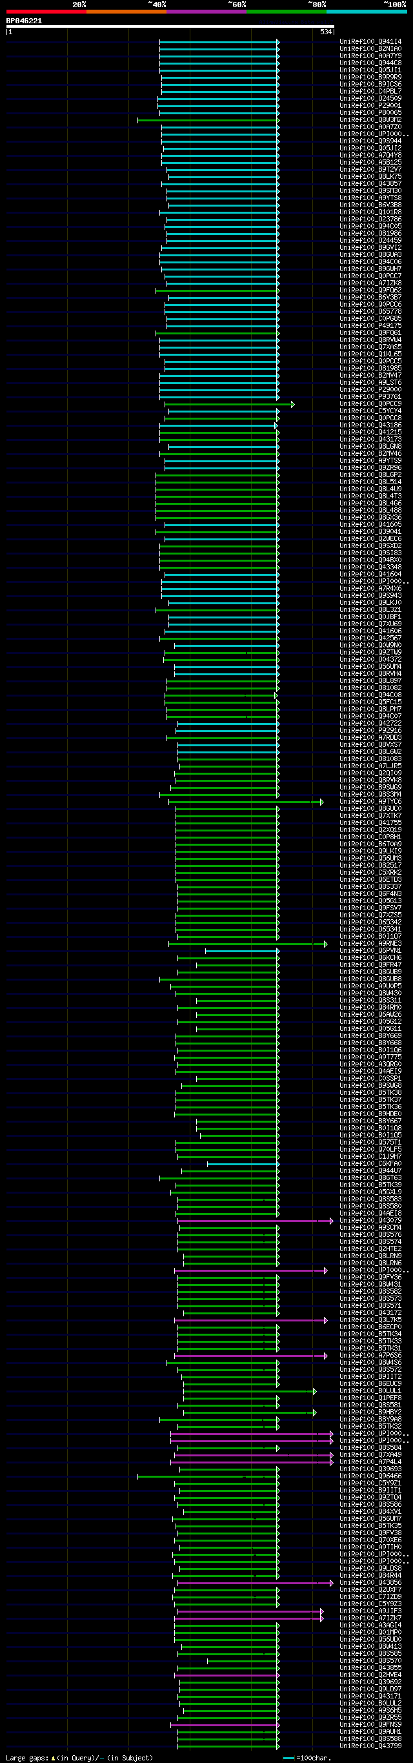The height and width of the screenshot is (1763, 413).
Task: Click the cyan alignment bar for UniRef100_Q6PVN1
Action: (242, 951)
